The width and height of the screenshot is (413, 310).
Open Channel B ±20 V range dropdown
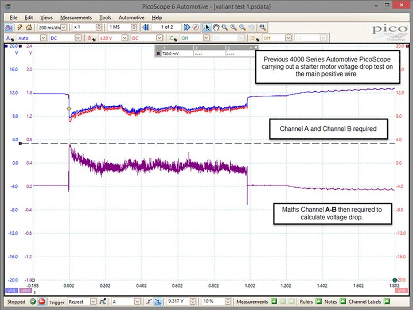point(124,38)
